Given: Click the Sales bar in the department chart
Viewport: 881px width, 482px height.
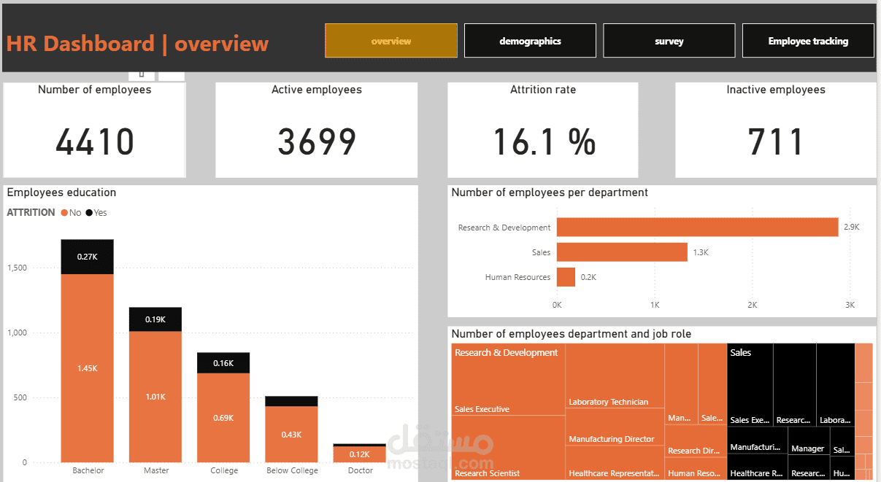Looking at the screenshot, I should pyautogui.click(x=620, y=252).
